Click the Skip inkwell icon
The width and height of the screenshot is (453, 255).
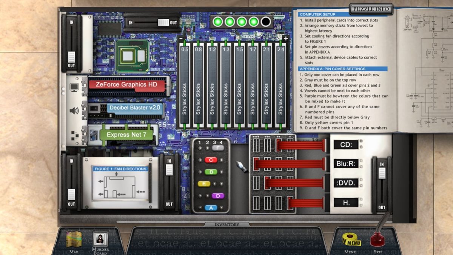pos(377,238)
